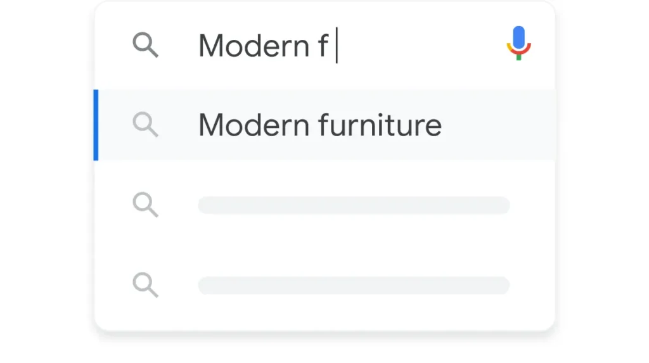The width and height of the screenshot is (649, 363).
Task: Select the Modern furniture autocomplete suggestion
Action: tap(324, 125)
